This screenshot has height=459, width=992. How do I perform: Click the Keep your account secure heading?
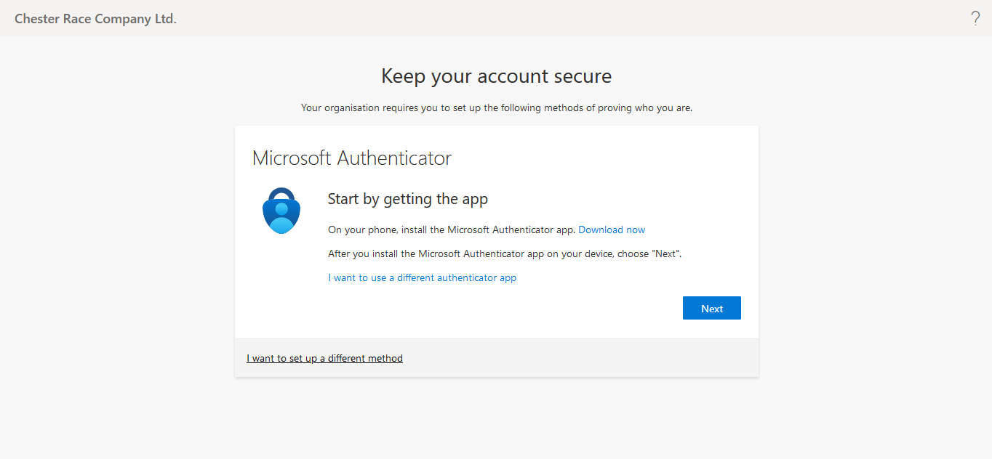496,76
